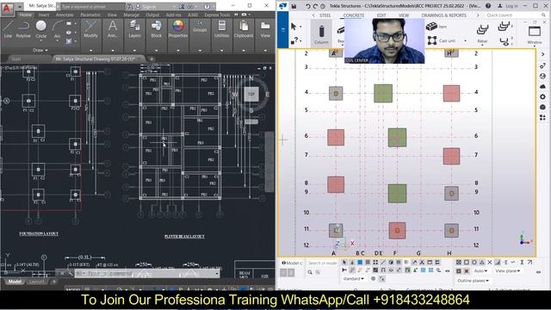Open the Modify panel in AutoCAD ribbon
The image size is (551, 310).
pyautogui.click(x=90, y=29)
